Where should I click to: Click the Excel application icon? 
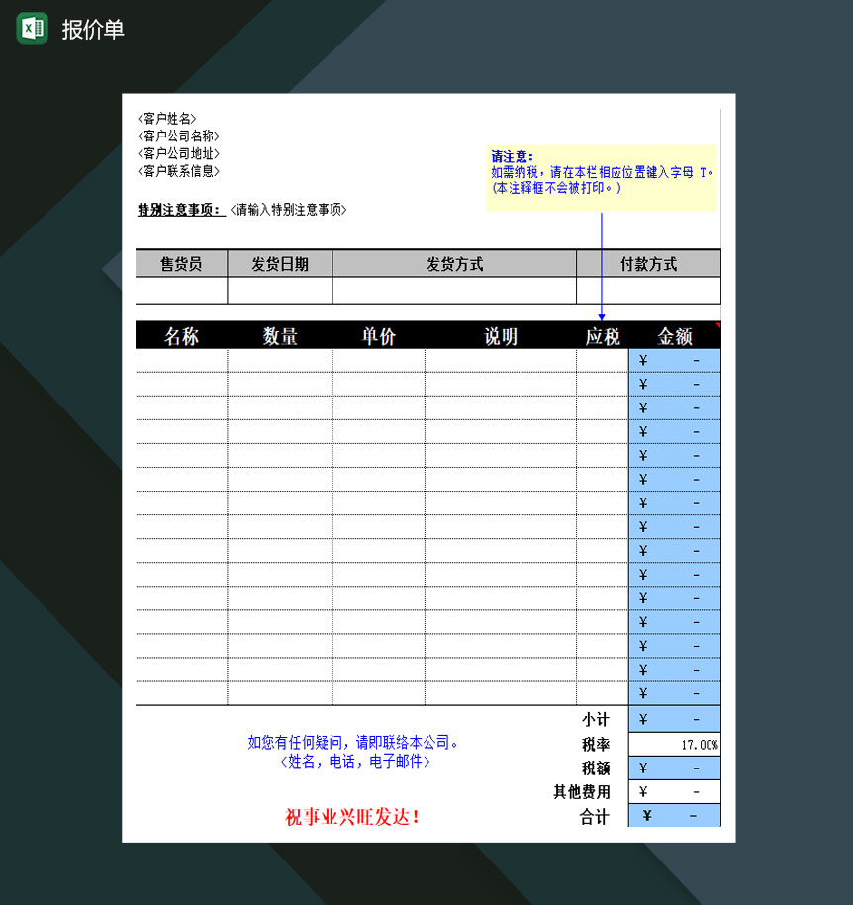click(x=32, y=29)
